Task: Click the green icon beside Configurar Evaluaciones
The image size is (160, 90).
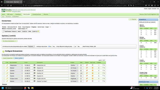Action: [3, 51]
